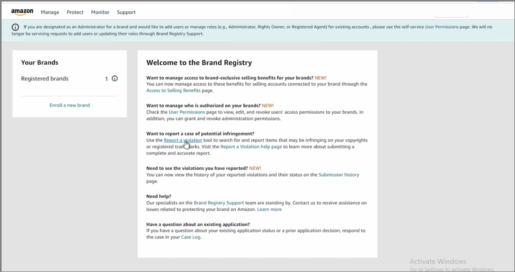Click the Report a violation tool link

click(x=183, y=140)
